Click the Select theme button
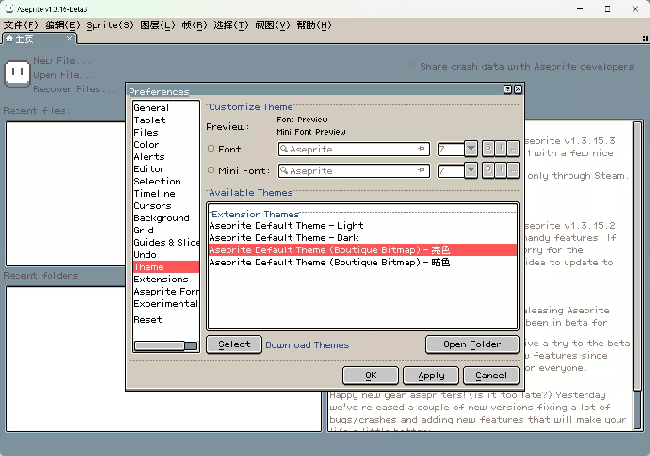 click(234, 344)
